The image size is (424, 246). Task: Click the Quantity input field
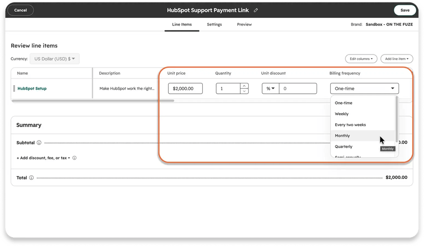coord(228,89)
